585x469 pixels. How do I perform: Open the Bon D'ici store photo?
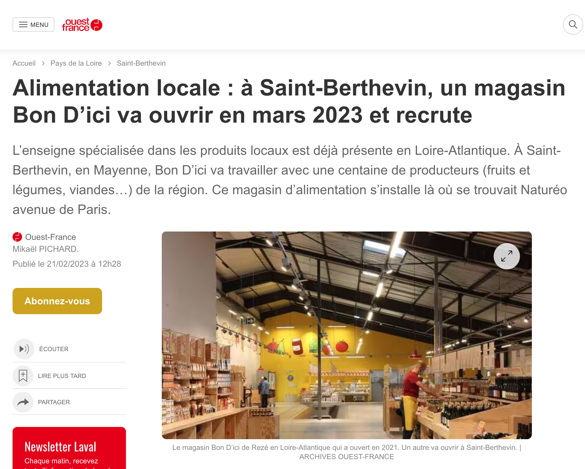pyautogui.click(x=347, y=335)
